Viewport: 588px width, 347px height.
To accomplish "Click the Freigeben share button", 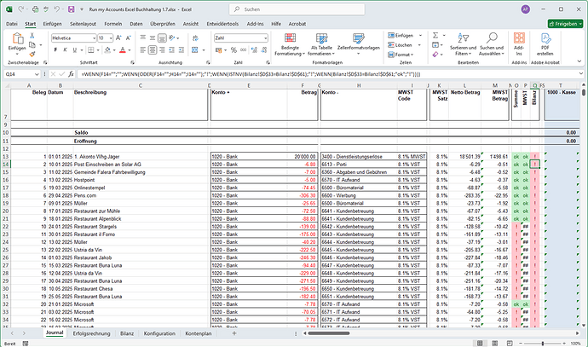I will point(562,25).
